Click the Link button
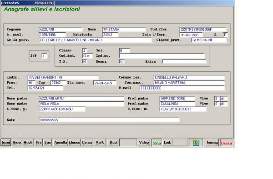This screenshot has height=179, width=273. (167, 143)
